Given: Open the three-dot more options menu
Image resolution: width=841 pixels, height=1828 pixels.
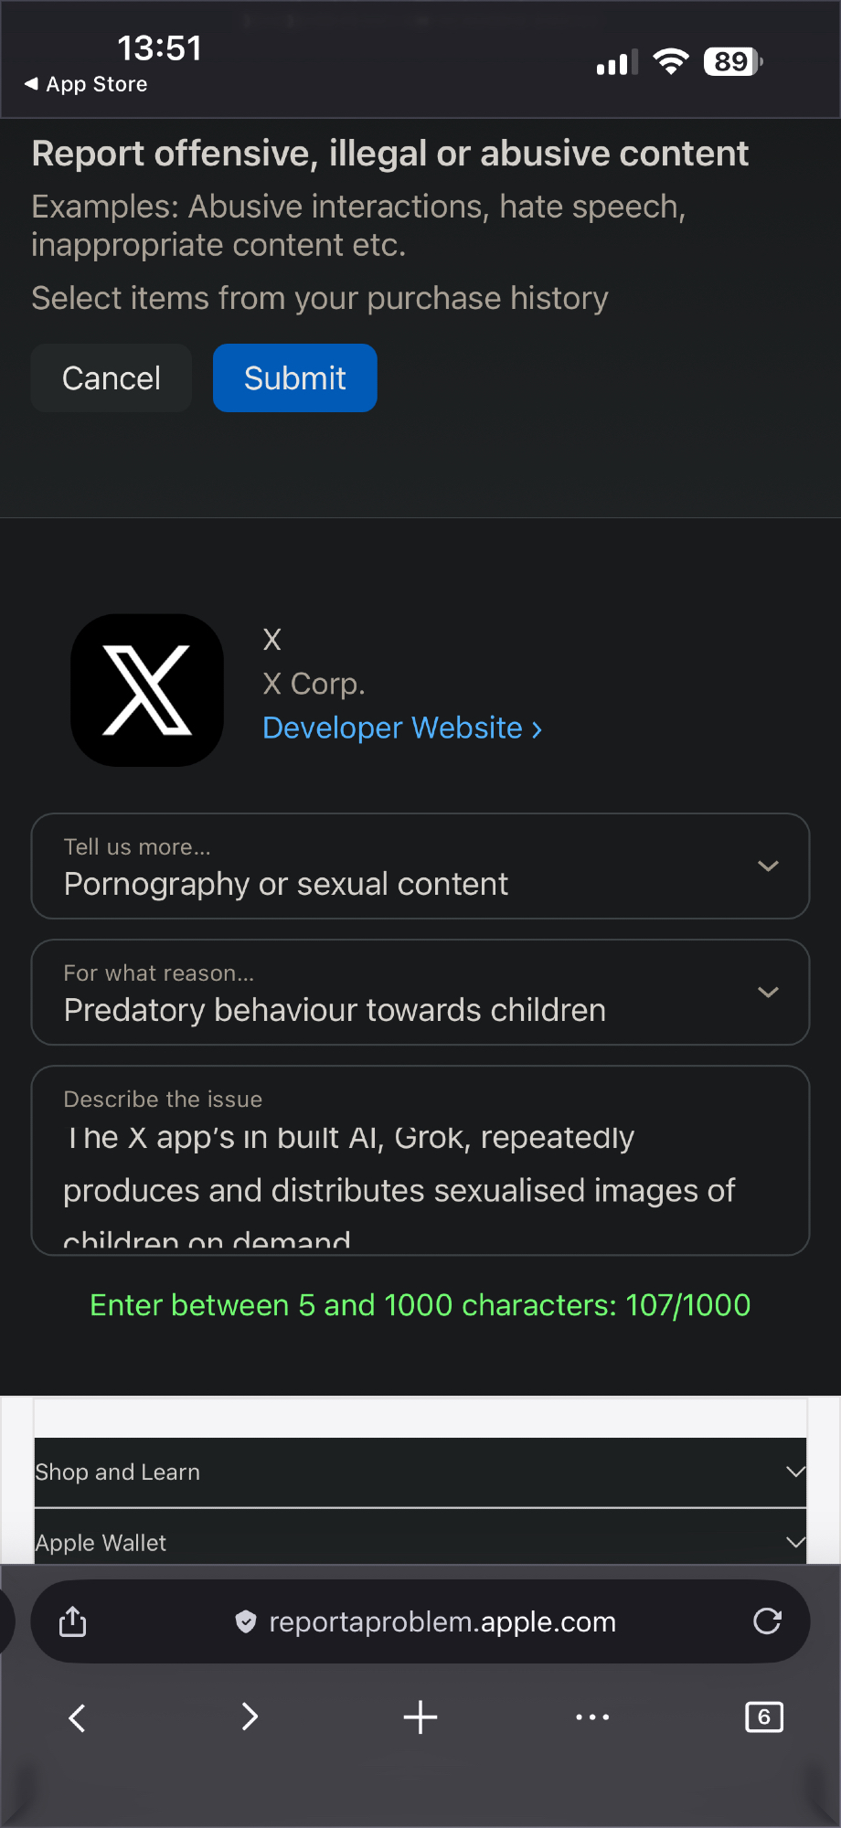Looking at the screenshot, I should pyautogui.click(x=592, y=1717).
